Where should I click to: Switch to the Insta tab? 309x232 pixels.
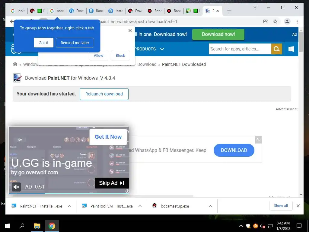pos(116,11)
